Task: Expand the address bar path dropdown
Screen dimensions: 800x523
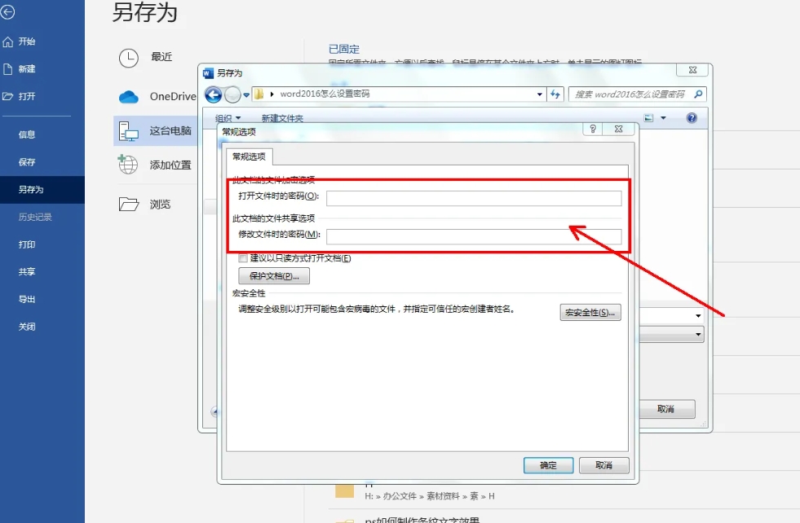Action: [x=539, y=94]
